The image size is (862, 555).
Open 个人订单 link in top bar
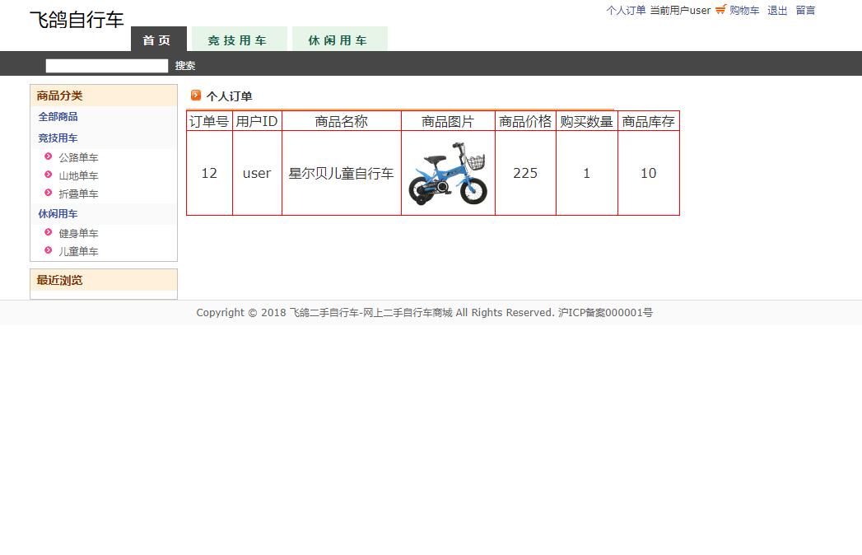pyautogui.click(x=626, y=11)
